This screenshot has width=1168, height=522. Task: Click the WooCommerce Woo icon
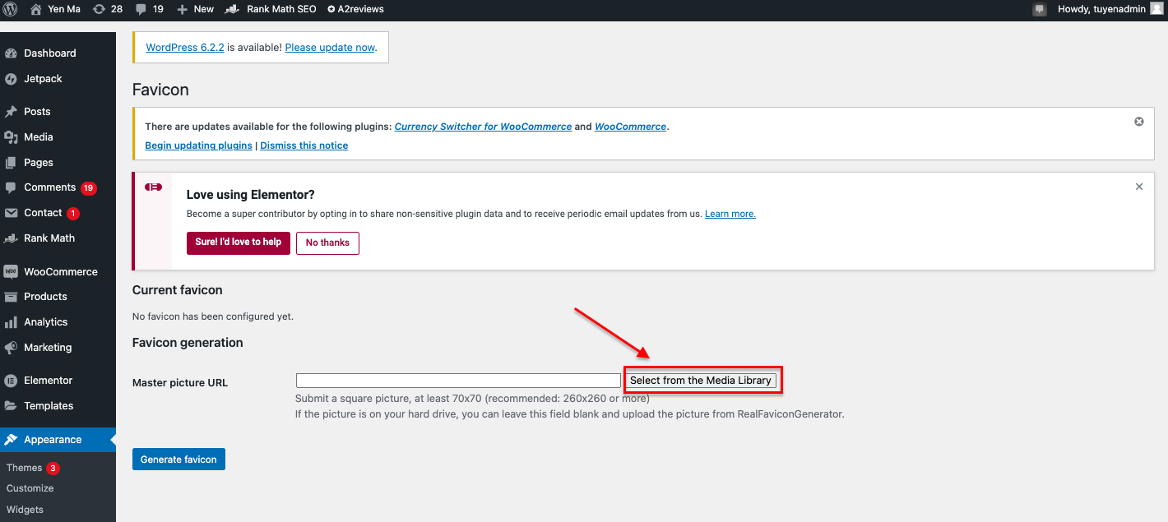11,271
